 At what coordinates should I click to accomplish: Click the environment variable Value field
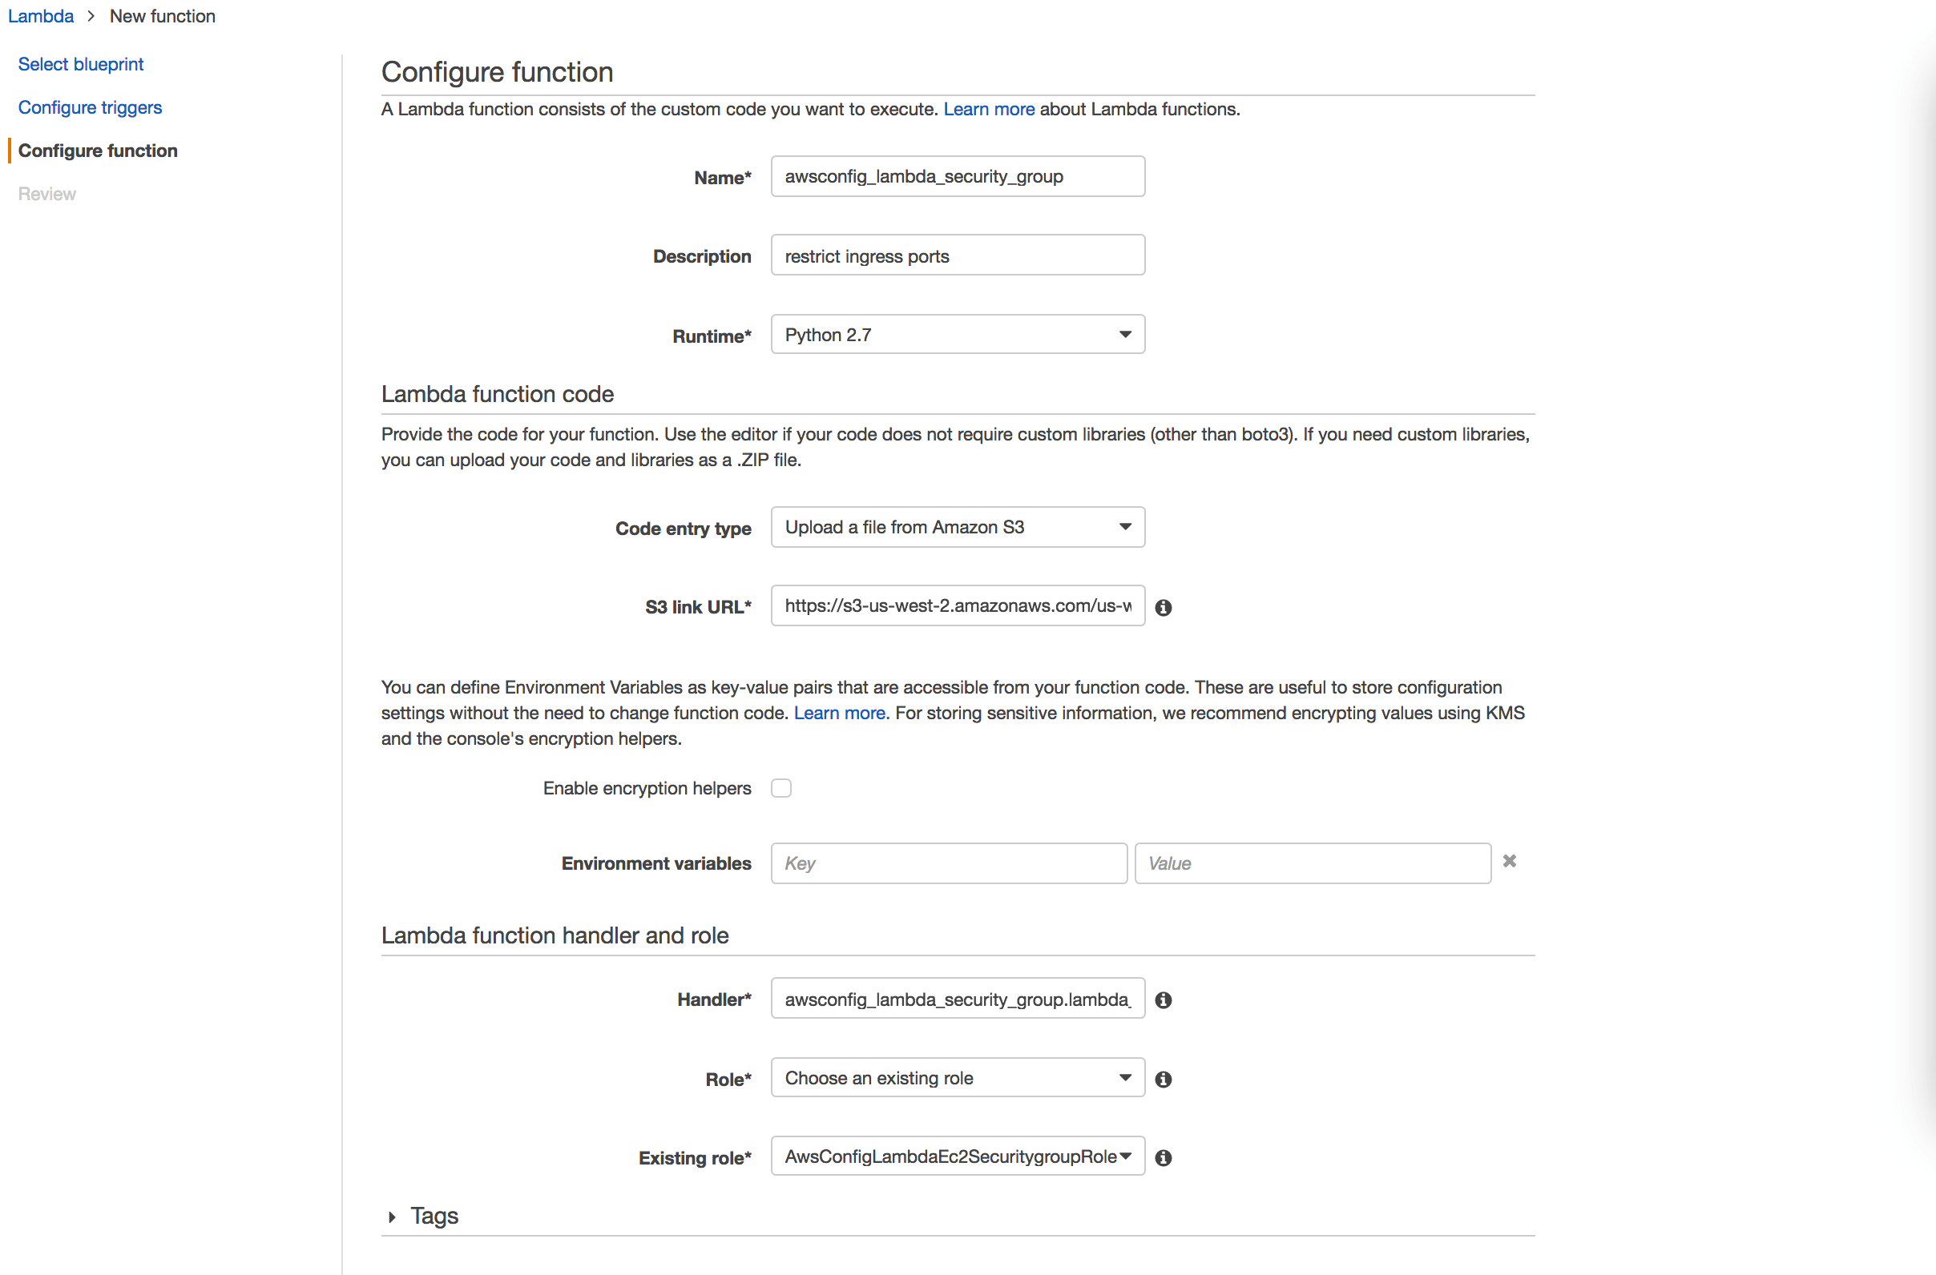pyautogui.click(x=1312, y=863)
